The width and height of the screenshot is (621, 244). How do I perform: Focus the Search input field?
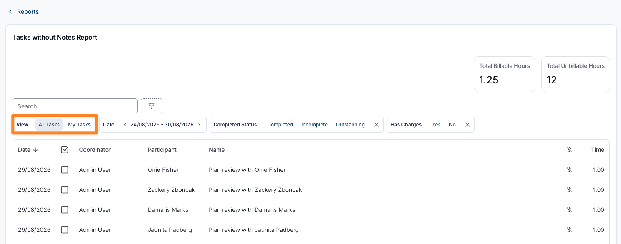click(x=75, y=106)
